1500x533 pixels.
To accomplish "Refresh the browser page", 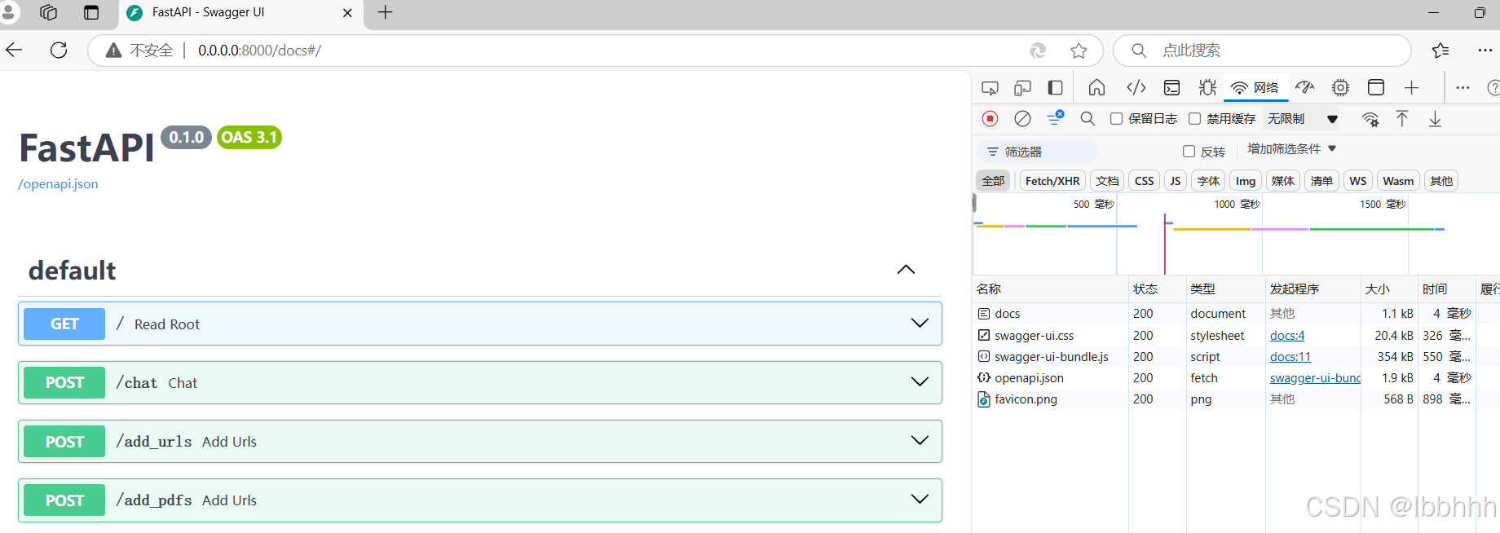I will coord(59,51).
